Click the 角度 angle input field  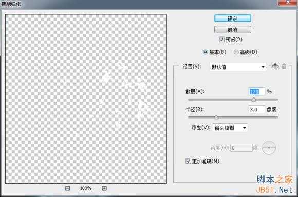pyautogui.click(x=241, y=148)
